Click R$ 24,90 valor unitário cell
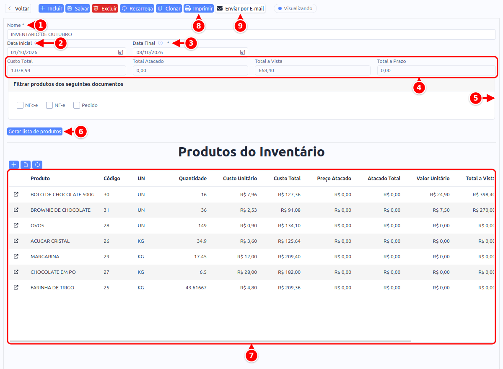503x369 pixels. (x=440, y=195)
